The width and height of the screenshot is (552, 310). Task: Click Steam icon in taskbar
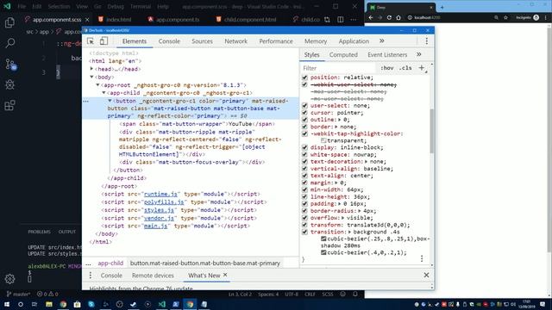(x=134, y=304)
